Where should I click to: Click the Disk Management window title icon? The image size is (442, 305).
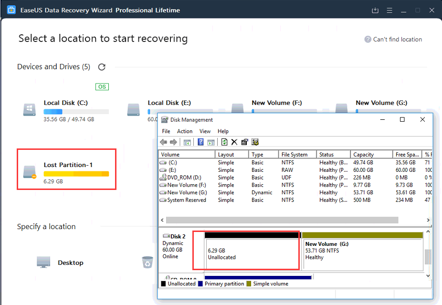click(164, 120)
